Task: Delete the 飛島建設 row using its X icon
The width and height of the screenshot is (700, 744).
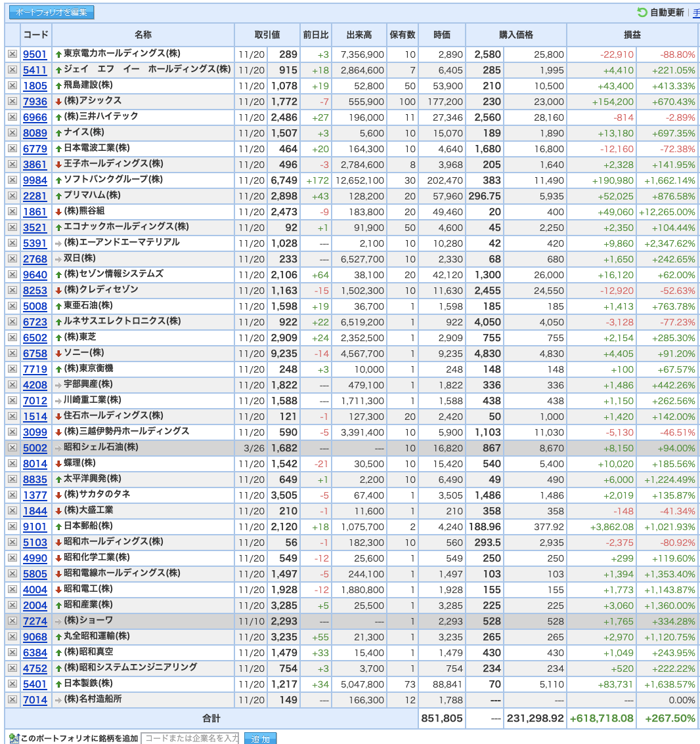Action: [x=12, y=86]
